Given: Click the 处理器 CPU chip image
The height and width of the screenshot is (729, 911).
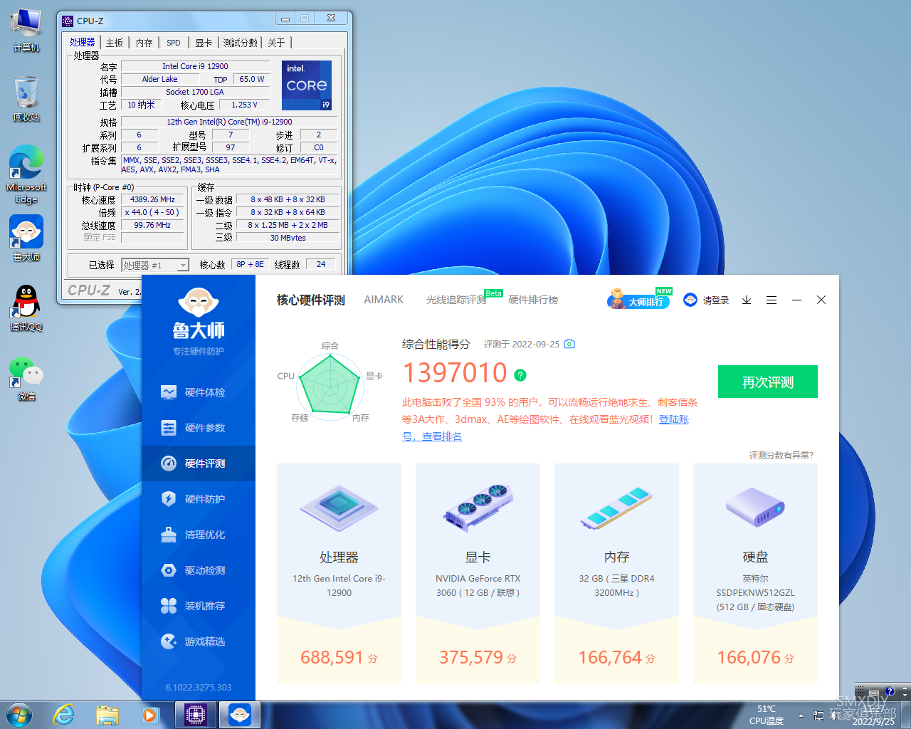Looking at the screenshot, I should [x=339, y=507].
